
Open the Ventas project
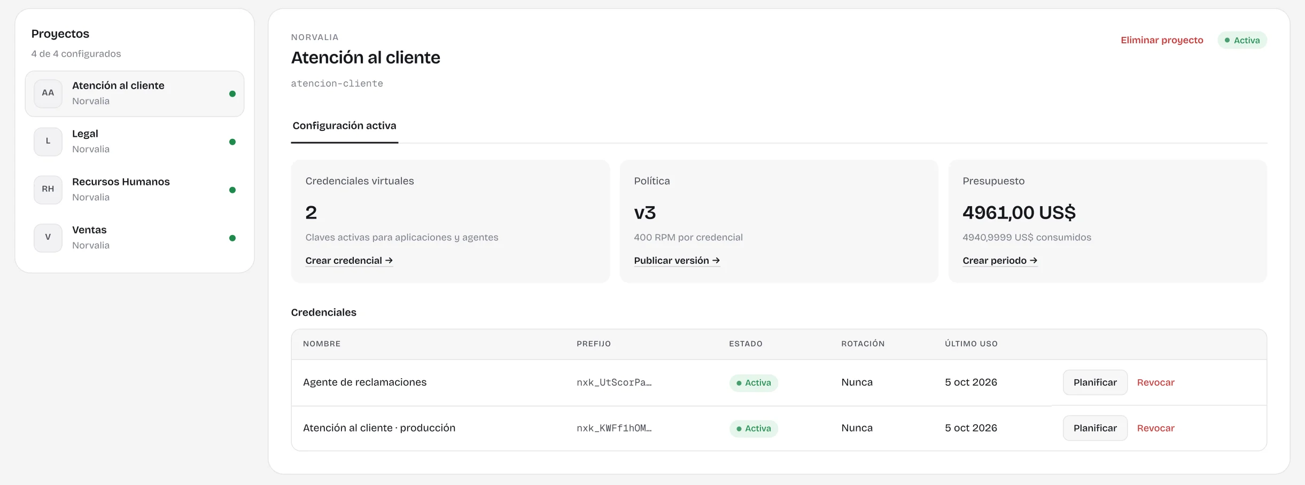coord(135,238)
